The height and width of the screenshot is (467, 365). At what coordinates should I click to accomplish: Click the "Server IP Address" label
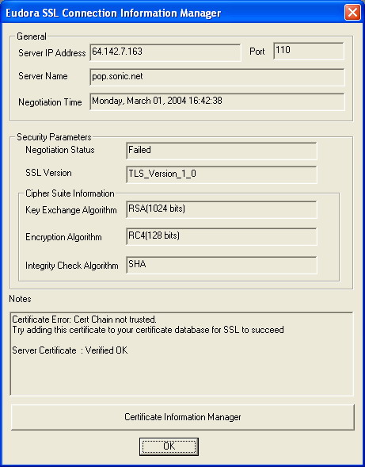[x=52, y=53]
